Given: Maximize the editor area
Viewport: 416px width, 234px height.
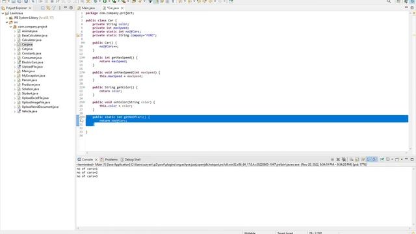Looking at the screenshot, I should (412, 8).
